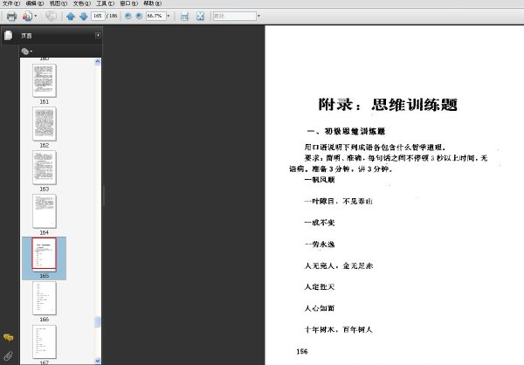This screenshot has width=524, height=365.
Task: Go to previous page with up arrow
Action: coord(71,16)
